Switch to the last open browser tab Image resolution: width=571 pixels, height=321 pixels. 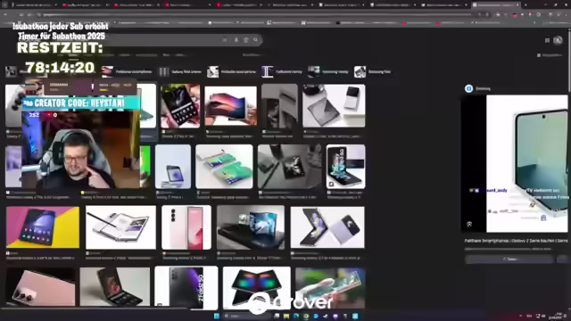coord(496,4)
